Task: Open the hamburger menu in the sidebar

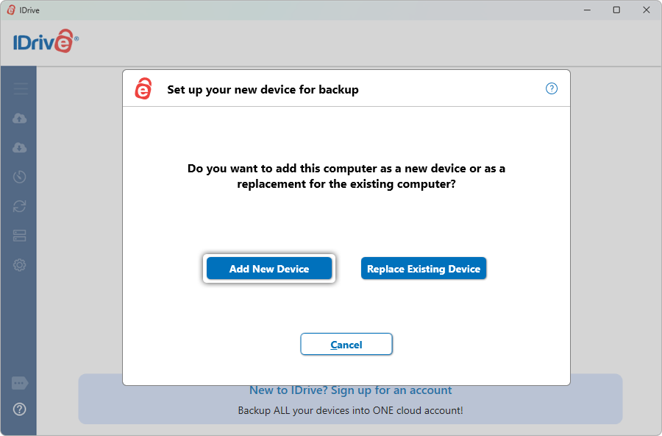Action: pos(20,89)
